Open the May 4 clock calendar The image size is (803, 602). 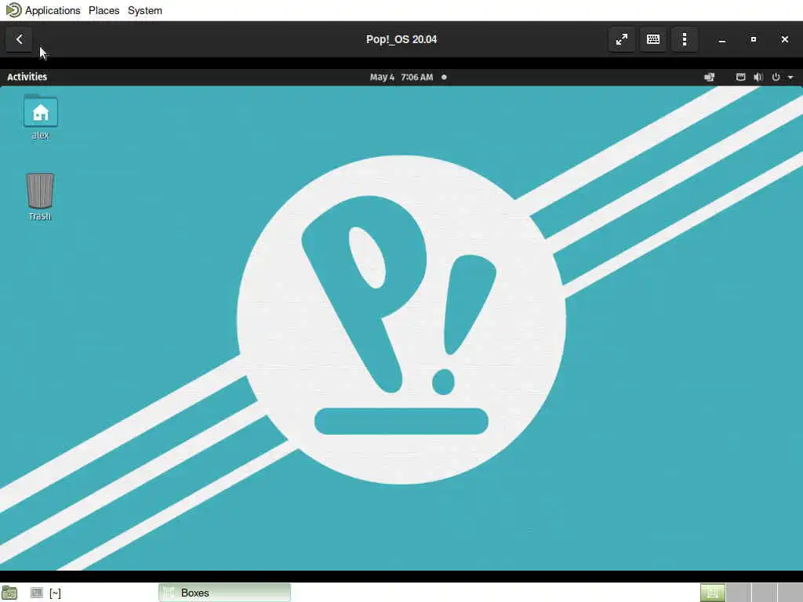point(401,77)
